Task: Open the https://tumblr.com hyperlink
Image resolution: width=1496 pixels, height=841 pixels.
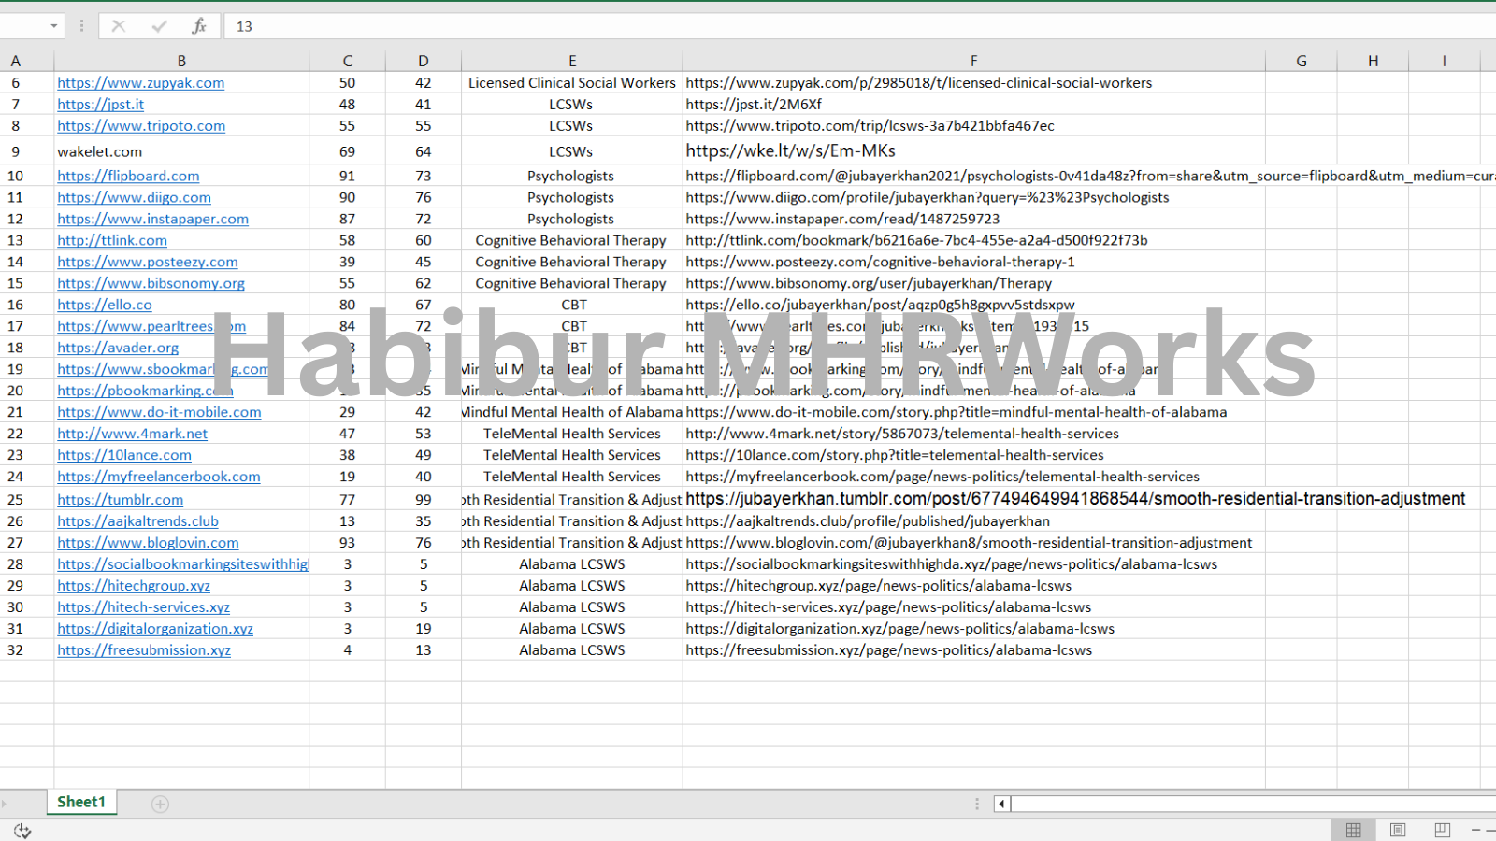Action: pyautogui.click(x=120, y=500)
